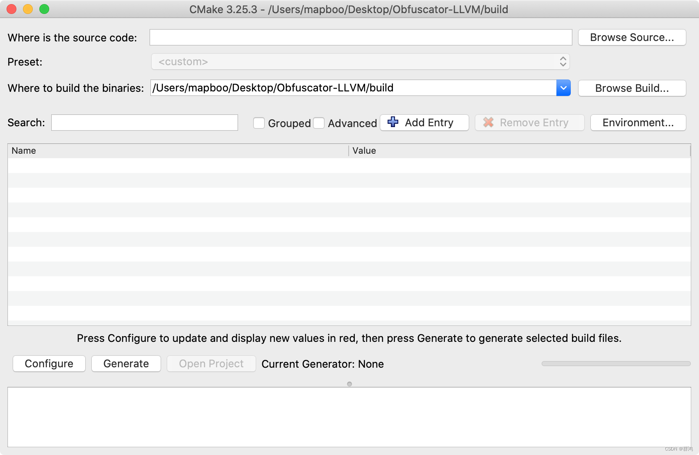Enable the Grouped checkbox
This screenshot has height=455, width=699.
click(259, 123)
